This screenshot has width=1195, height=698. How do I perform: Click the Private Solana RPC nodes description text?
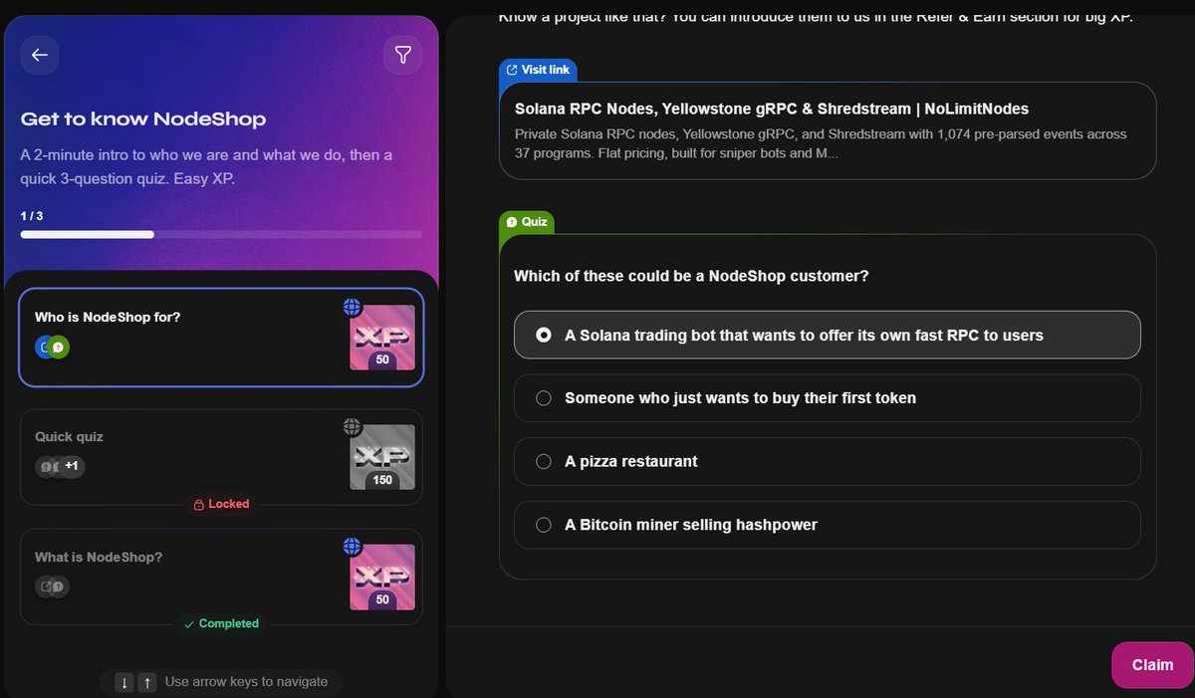[x=821, y=143]
